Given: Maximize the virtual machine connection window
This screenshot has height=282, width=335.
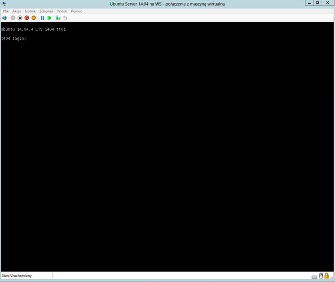Looking at the screenshot, I should tap(317, 3).
